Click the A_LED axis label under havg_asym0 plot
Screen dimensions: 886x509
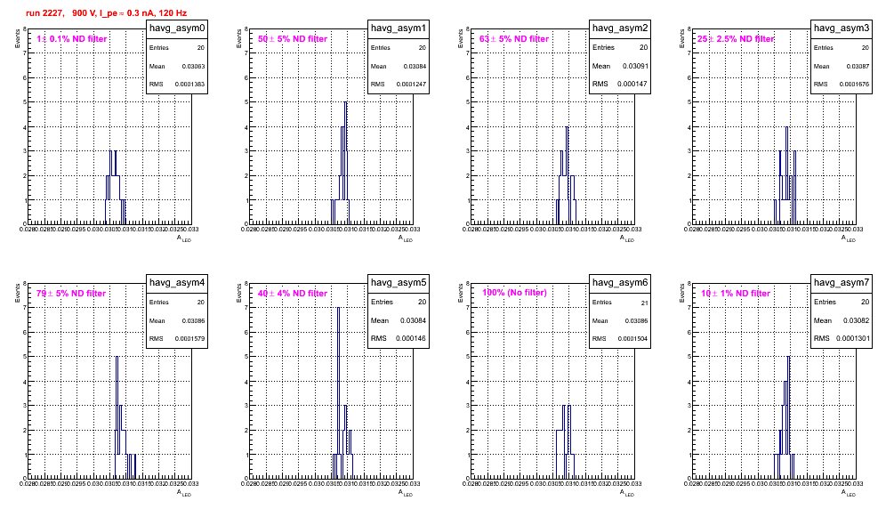click(184, 238)
